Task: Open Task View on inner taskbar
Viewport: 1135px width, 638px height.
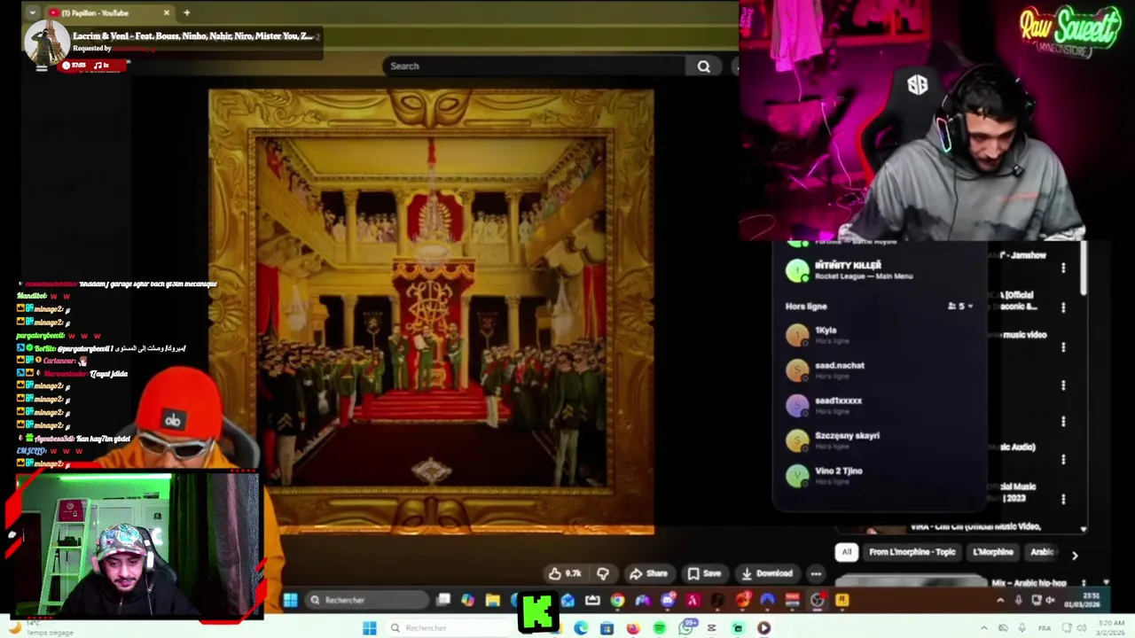Action: 443,600
